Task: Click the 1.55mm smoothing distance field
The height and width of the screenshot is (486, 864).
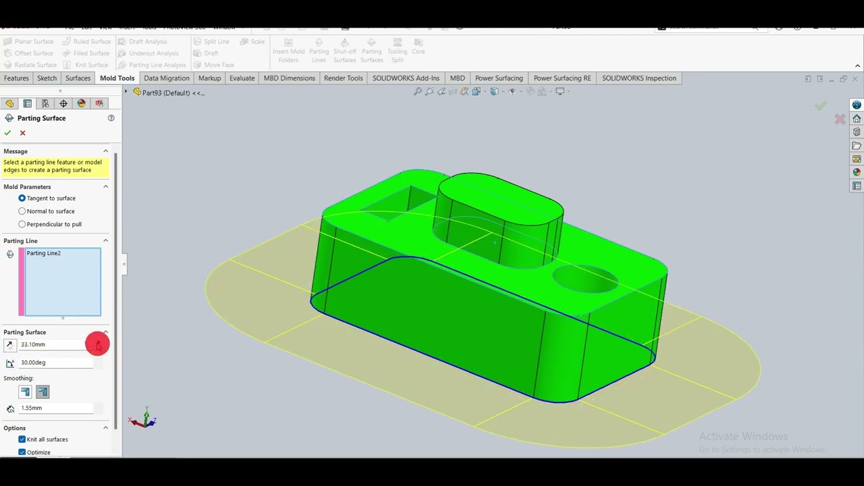Action: pos(55,408)
